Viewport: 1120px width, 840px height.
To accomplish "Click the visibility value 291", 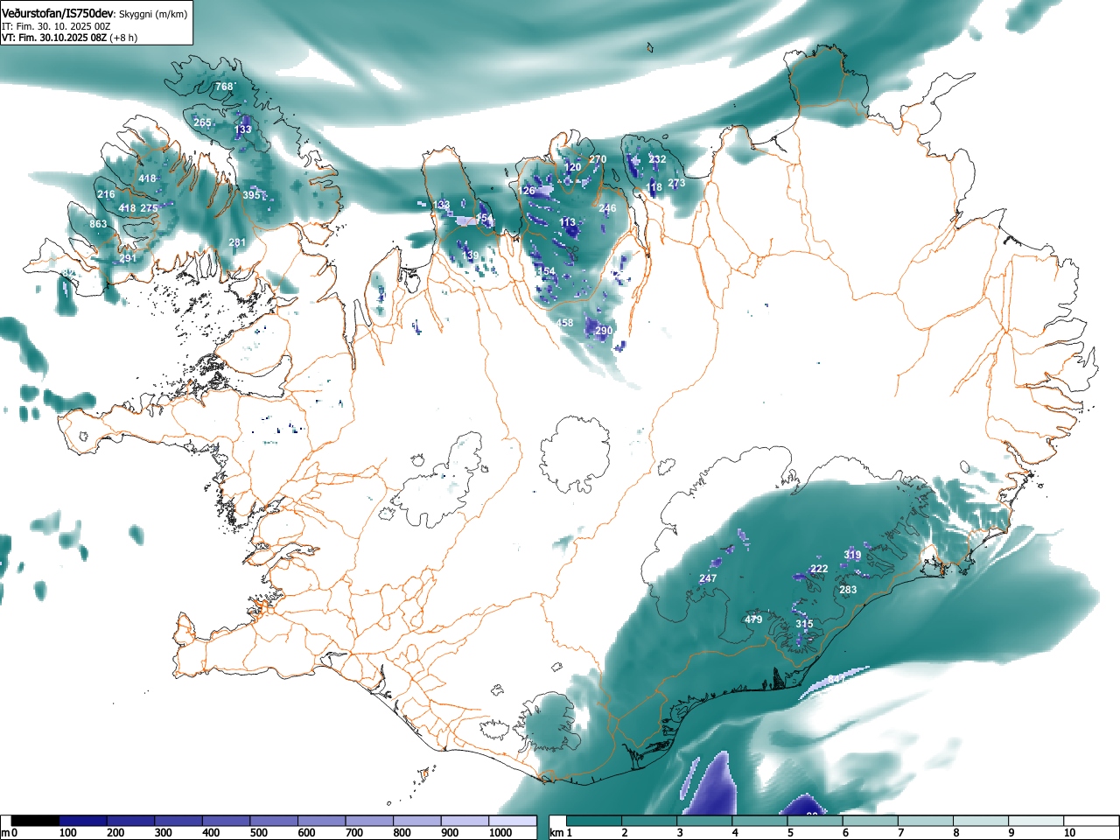I will click(x=128, y=258).
